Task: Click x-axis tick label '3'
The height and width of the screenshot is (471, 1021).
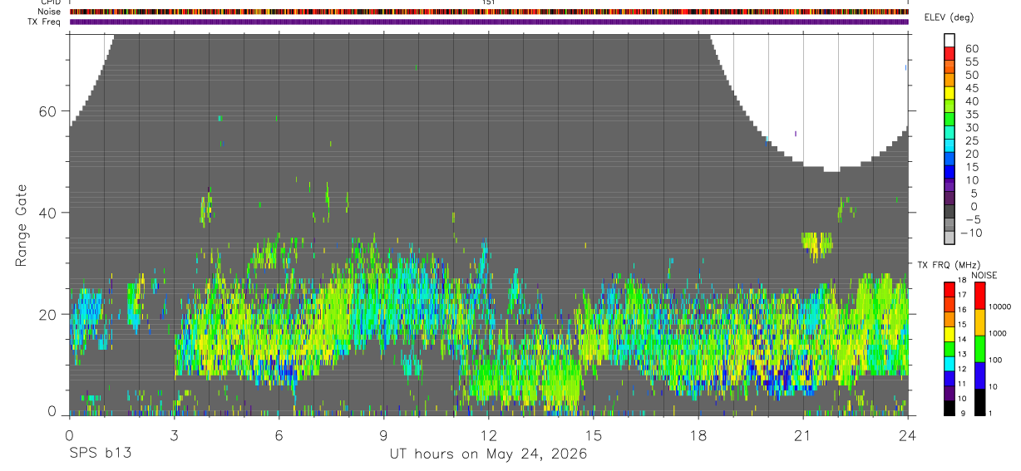Action: point(174,435)
